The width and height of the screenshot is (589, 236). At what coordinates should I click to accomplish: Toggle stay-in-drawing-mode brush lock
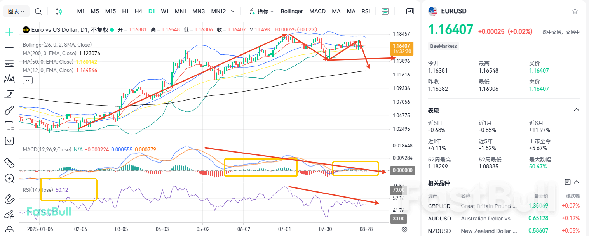tap(9, 215)
